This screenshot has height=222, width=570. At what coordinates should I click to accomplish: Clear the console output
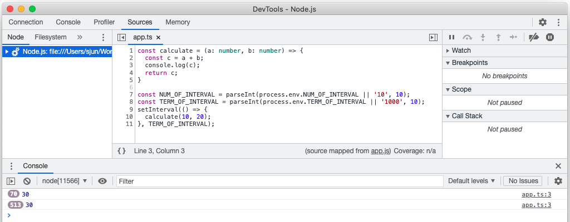point(27,181)
